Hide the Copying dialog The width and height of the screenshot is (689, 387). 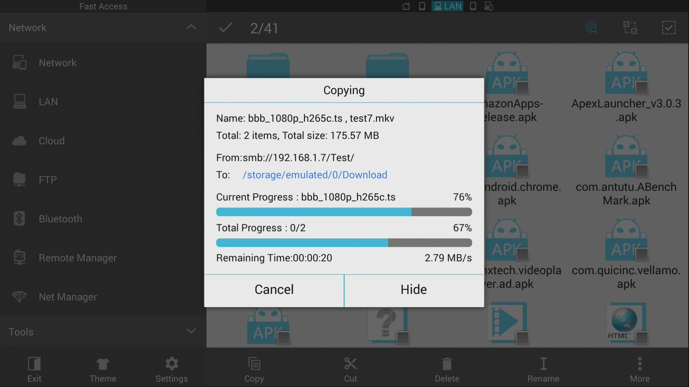(414, 290)
